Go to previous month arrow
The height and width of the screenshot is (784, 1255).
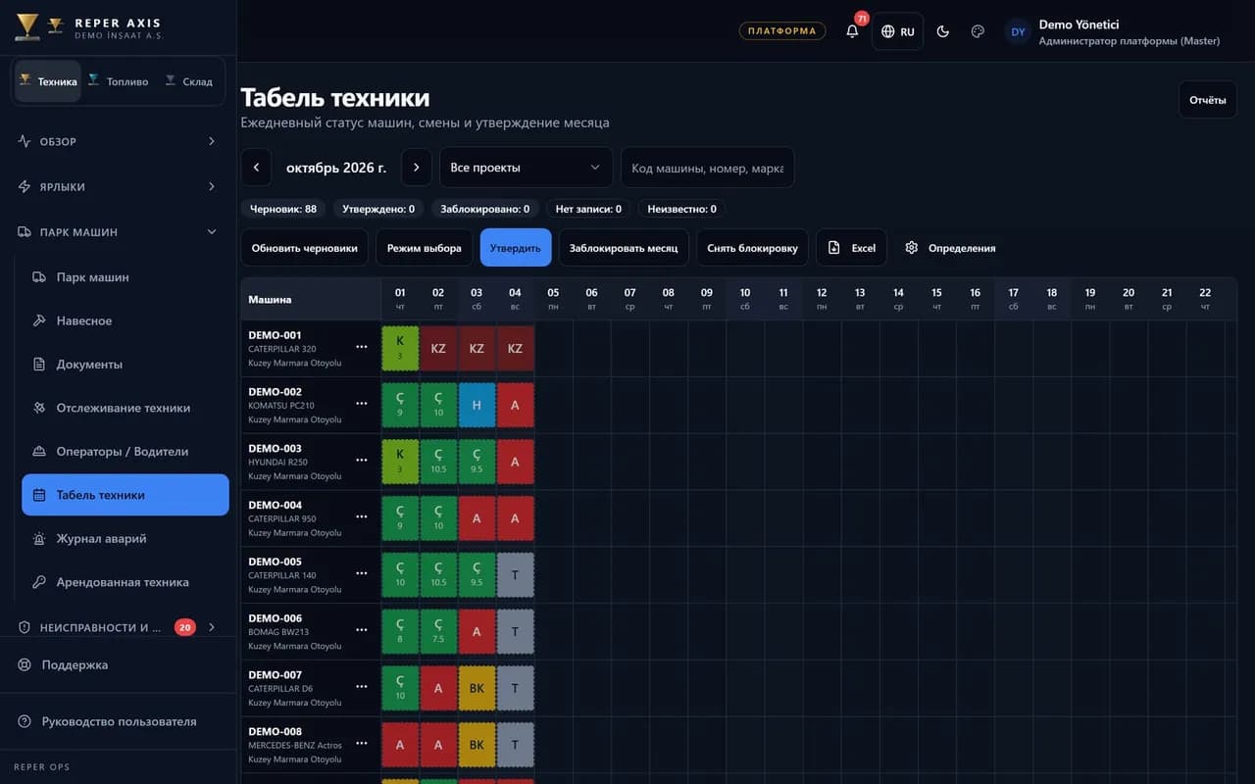256,168
